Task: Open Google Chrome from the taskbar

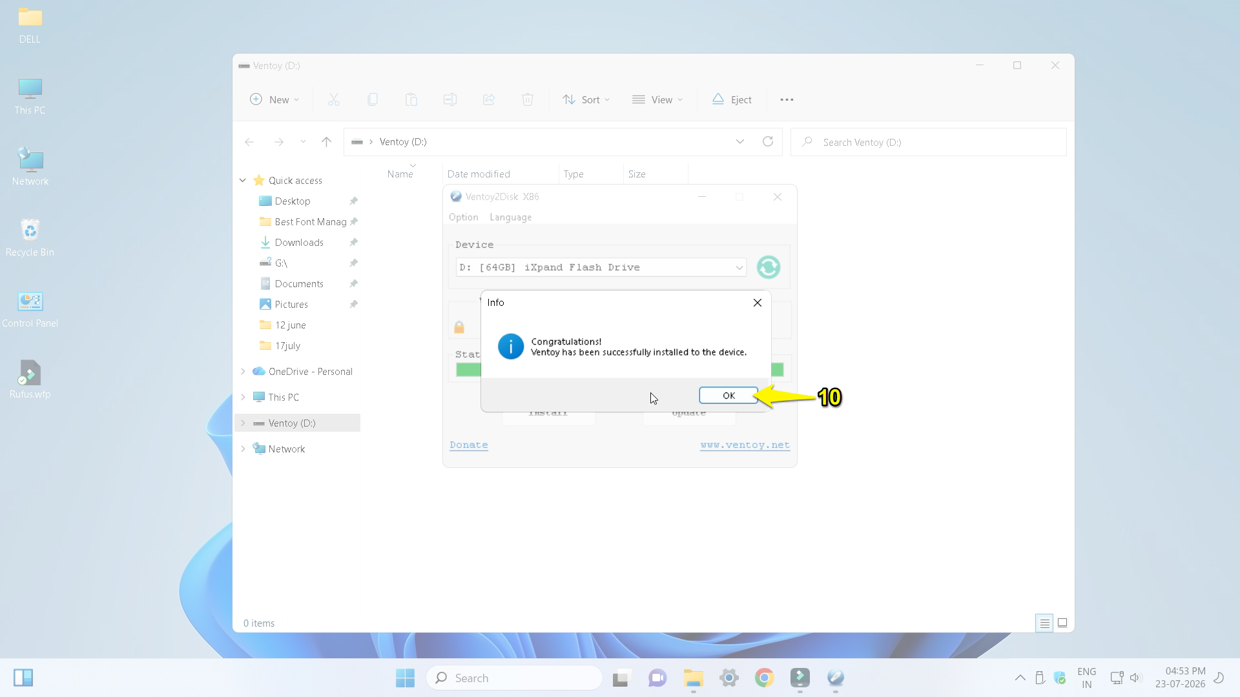Action: click(764, 678)
